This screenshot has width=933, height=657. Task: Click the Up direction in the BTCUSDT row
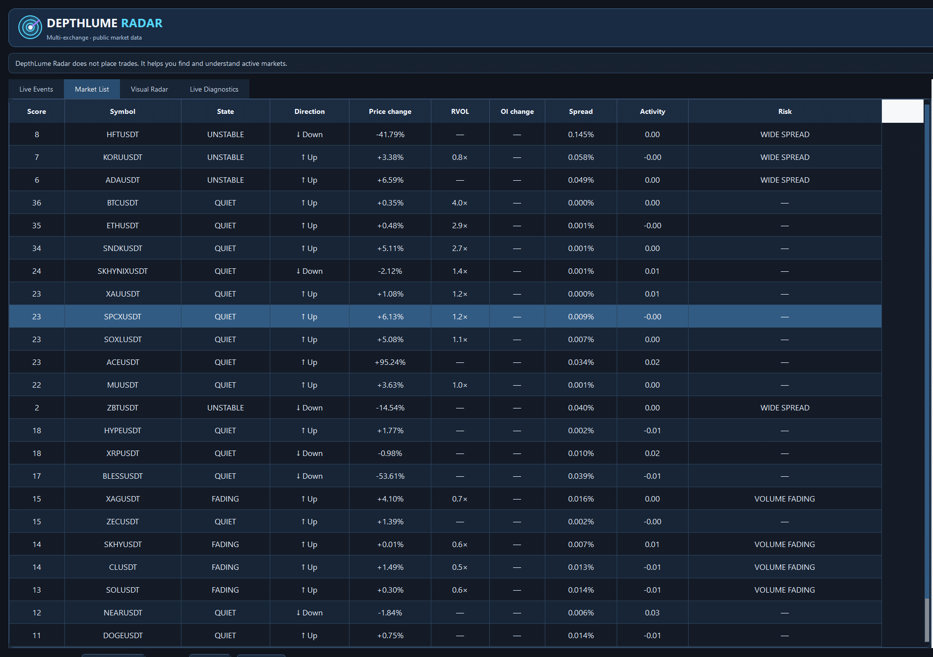(309, 203)
